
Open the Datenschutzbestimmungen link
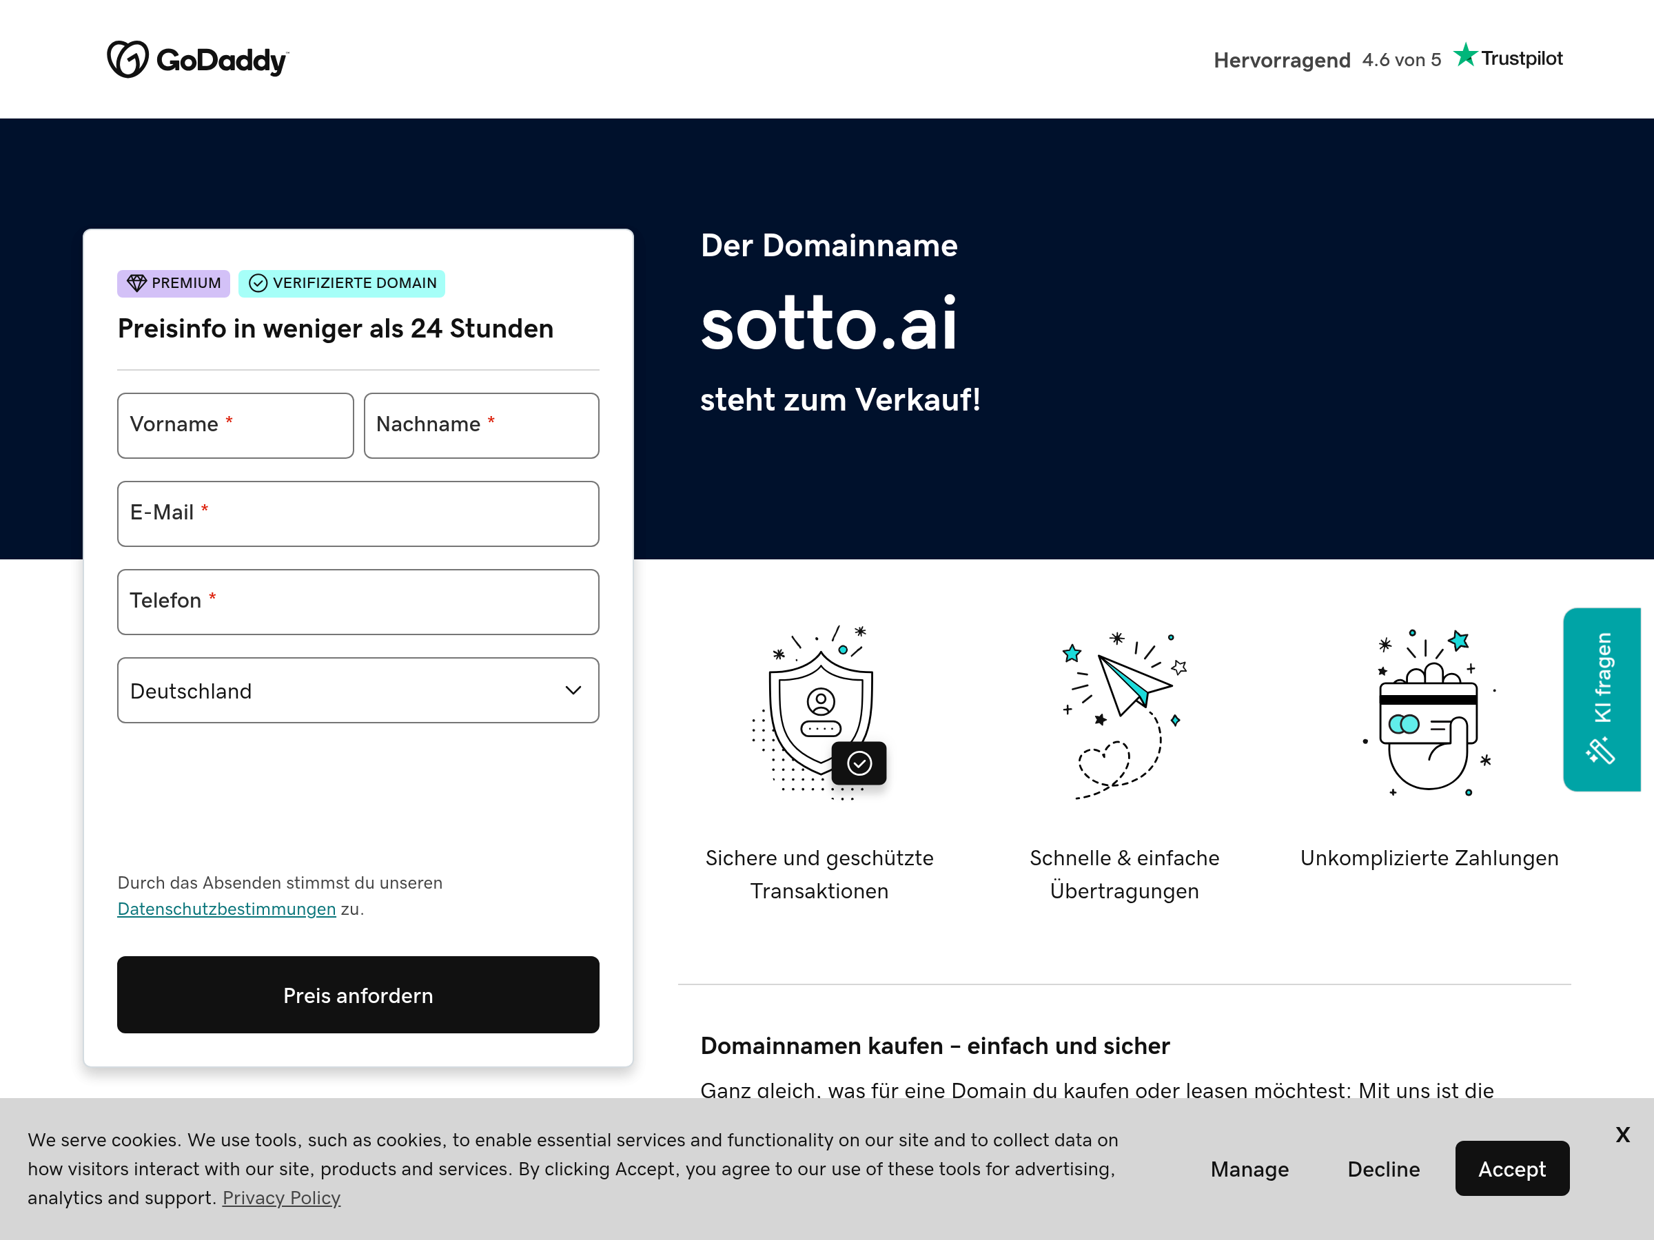pyautogui.click(x=227, y=909)
